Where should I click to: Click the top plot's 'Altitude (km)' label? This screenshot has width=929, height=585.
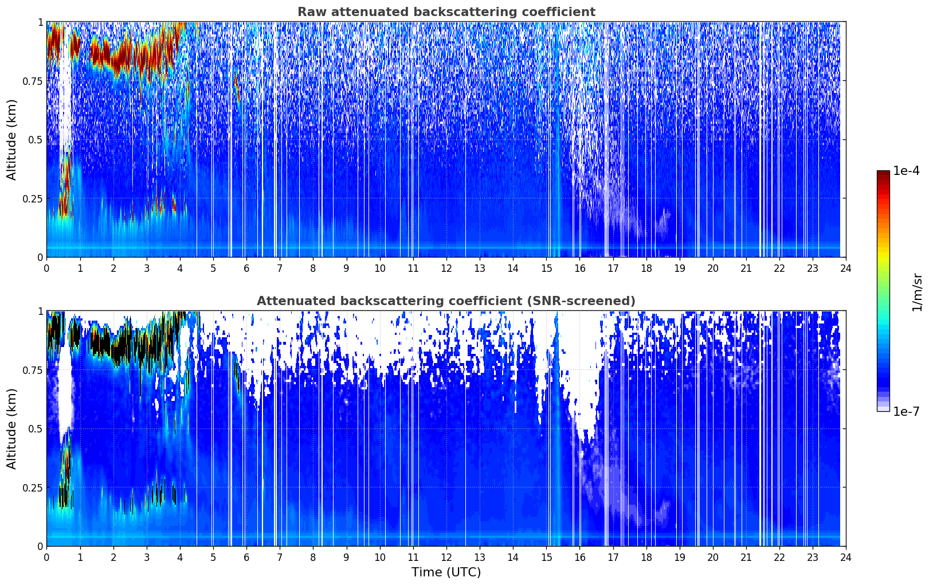coord(11,139)
